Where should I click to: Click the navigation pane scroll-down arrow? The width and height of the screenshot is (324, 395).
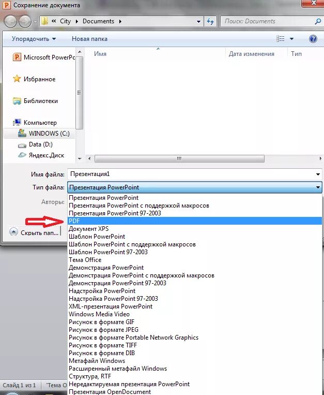(80, 159)
